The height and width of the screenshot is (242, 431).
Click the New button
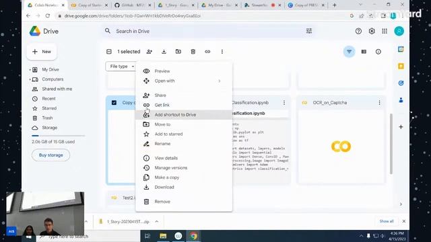point(42,52)
